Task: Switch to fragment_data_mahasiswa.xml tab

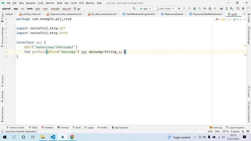Action: coord(65,14)
